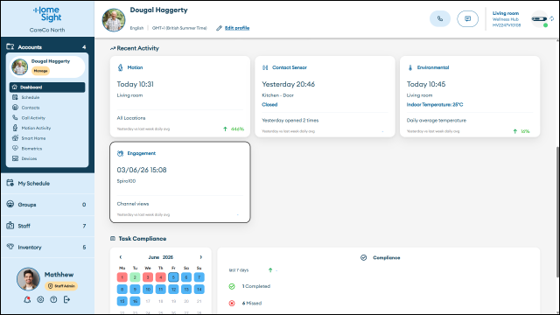Expand the Groups section
This screenshot has height=315, width=560.
[x=47, y=205]
